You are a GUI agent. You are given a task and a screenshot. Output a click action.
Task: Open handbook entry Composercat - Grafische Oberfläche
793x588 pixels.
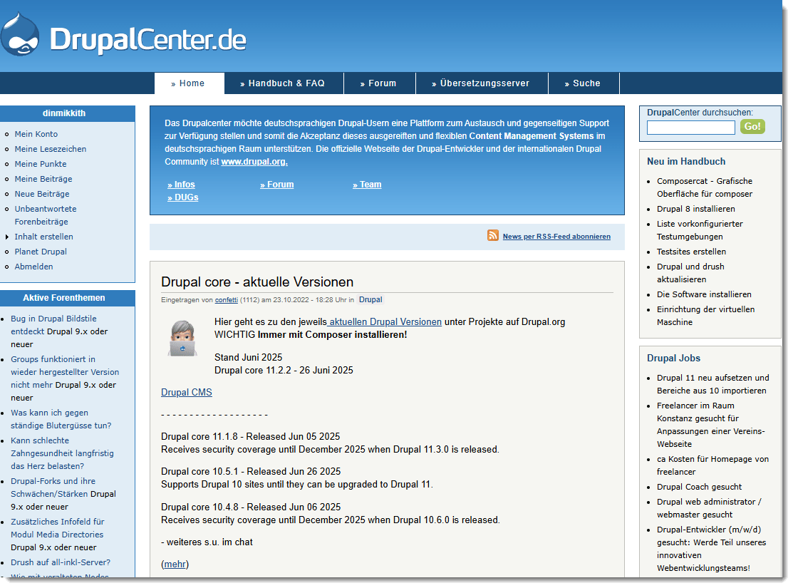pos(705,187)
